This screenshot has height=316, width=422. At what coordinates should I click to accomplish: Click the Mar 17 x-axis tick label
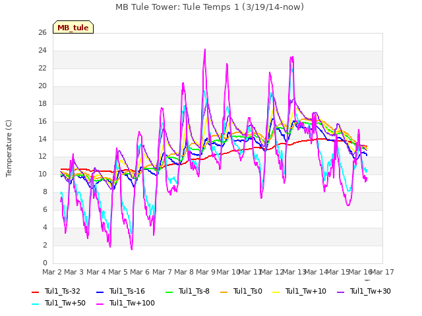click(382, 272)
